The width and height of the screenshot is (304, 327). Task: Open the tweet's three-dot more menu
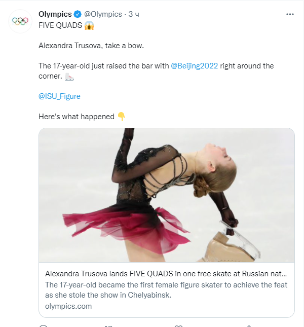tap(290, 14)
